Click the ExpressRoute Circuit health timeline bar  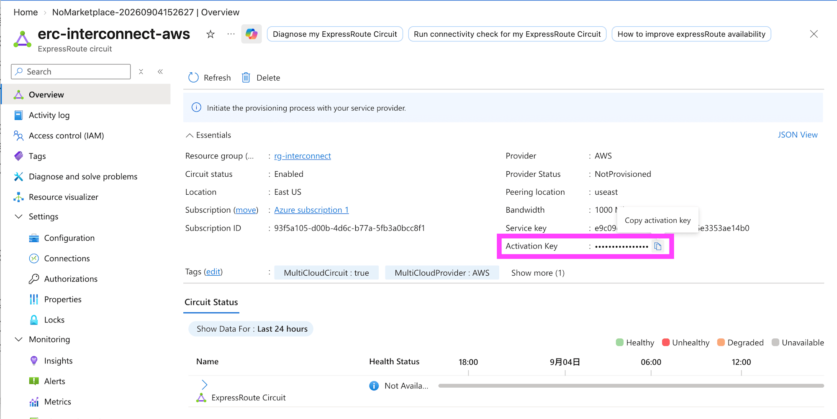631,386
